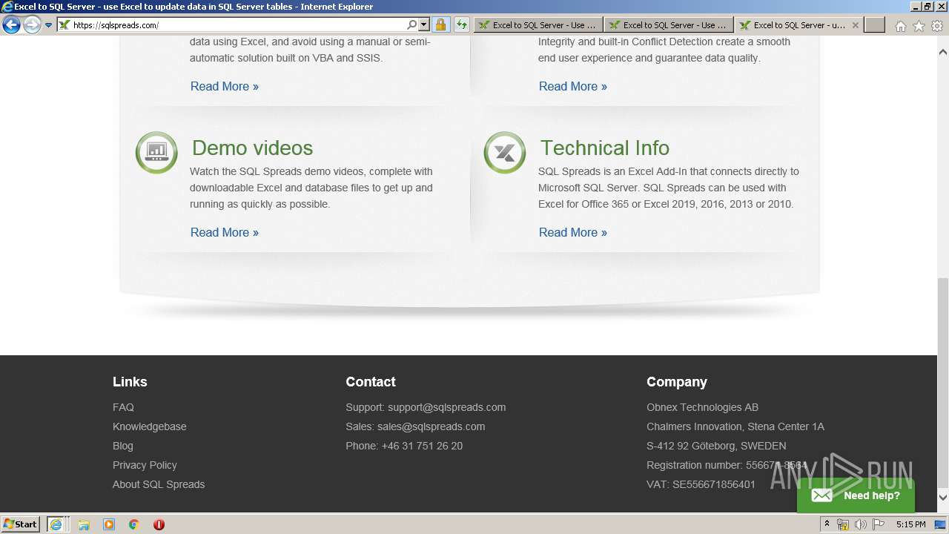Open the recent pages dropdown arrow
This screenshot has height=534, width=949.
tap(48, 25)
